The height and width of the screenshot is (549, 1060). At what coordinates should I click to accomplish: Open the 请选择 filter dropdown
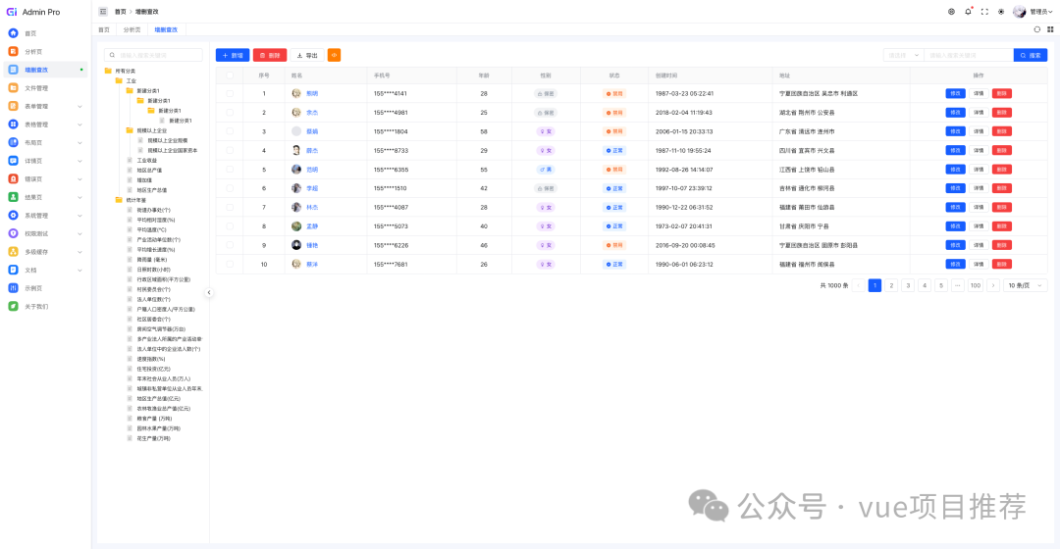tap(903, 55)
